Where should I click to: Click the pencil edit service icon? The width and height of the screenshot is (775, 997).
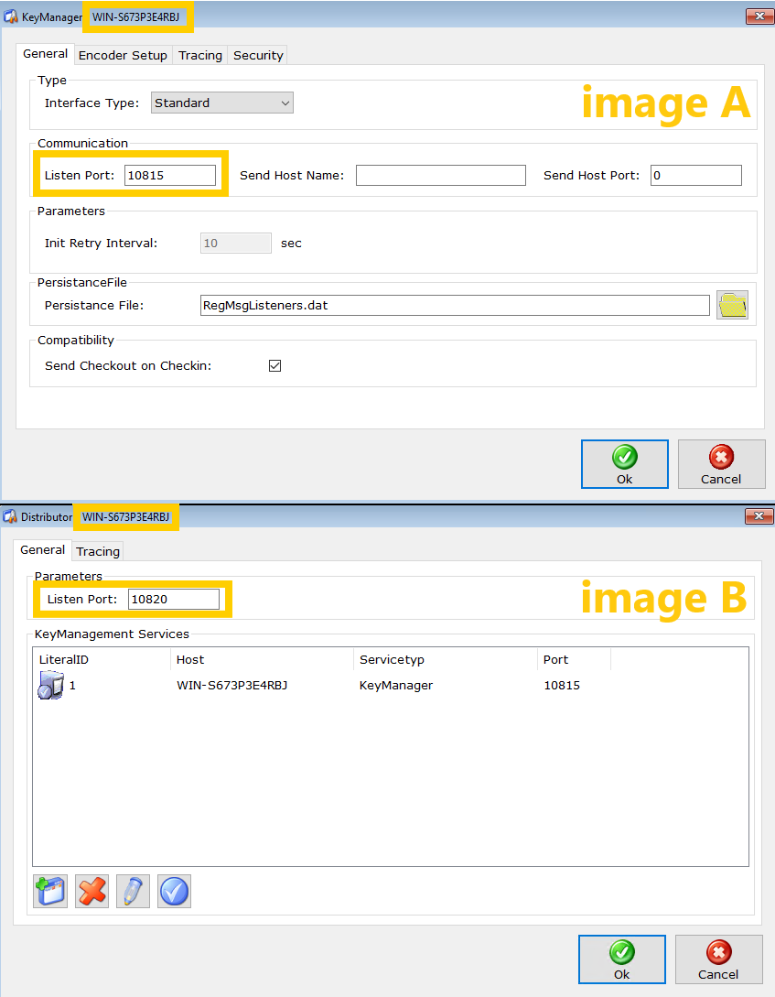[x=133, y=891]
